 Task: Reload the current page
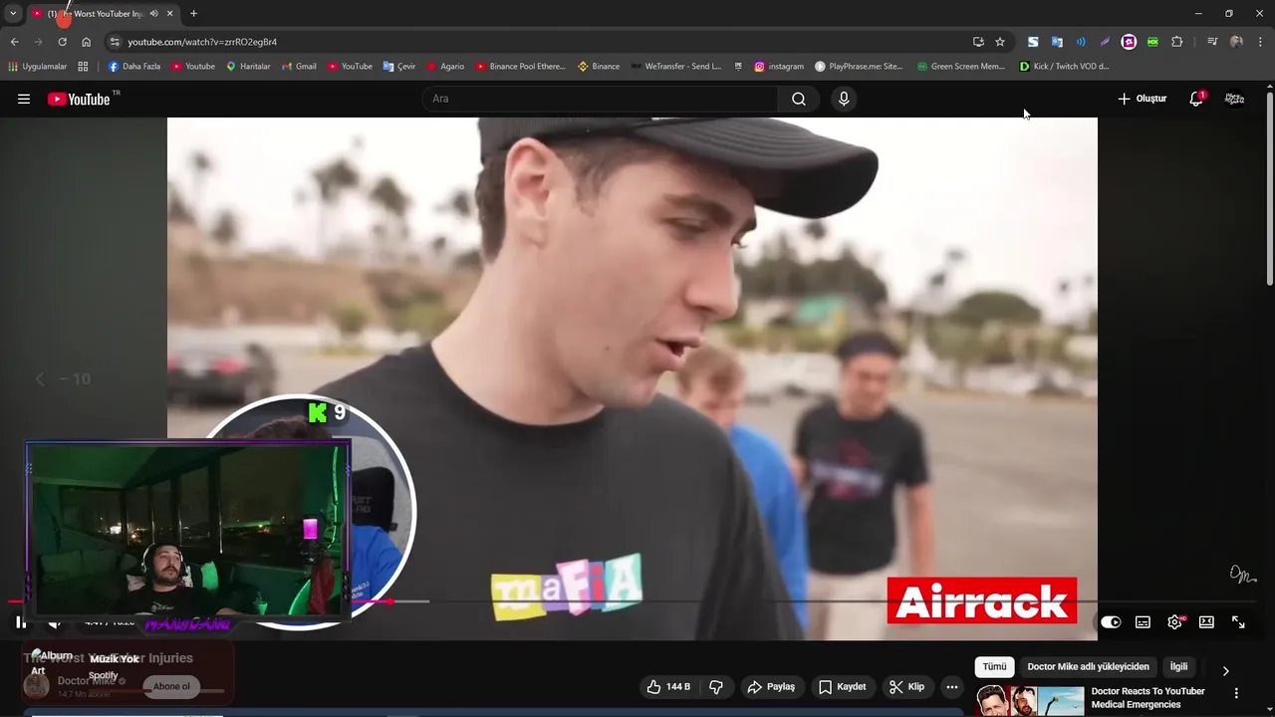(x=62, y=42)
